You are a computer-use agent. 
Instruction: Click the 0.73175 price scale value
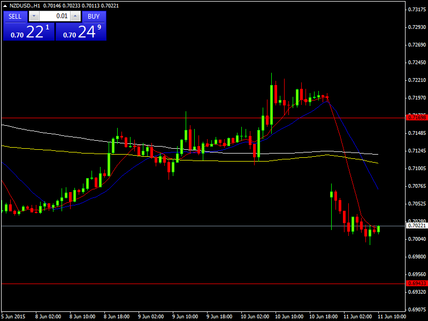(417, 9)
